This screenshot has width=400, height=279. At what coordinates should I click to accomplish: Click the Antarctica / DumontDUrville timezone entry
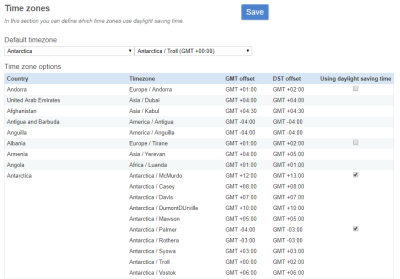tap(163, 208)
